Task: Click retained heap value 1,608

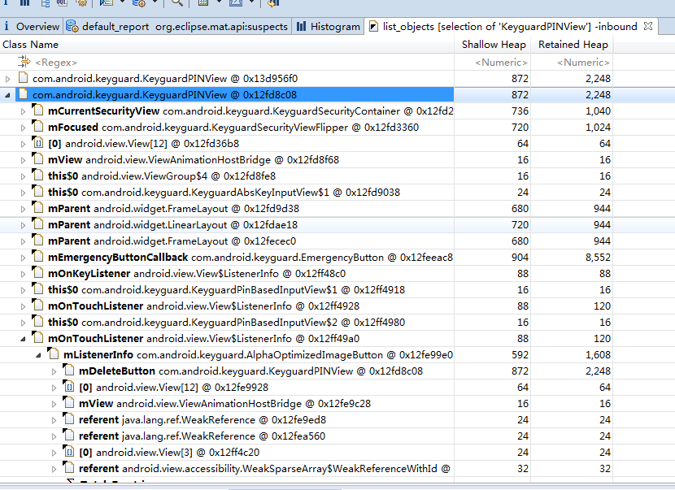Action: click(598, 355)
